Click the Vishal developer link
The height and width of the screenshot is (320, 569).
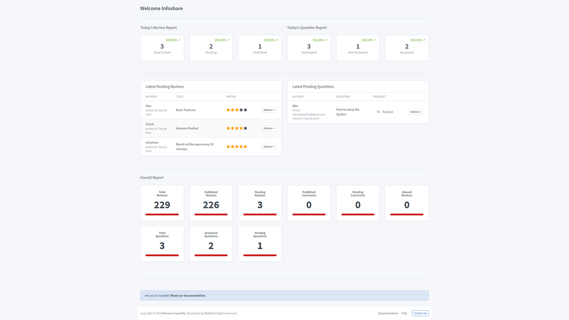[208, 313]
